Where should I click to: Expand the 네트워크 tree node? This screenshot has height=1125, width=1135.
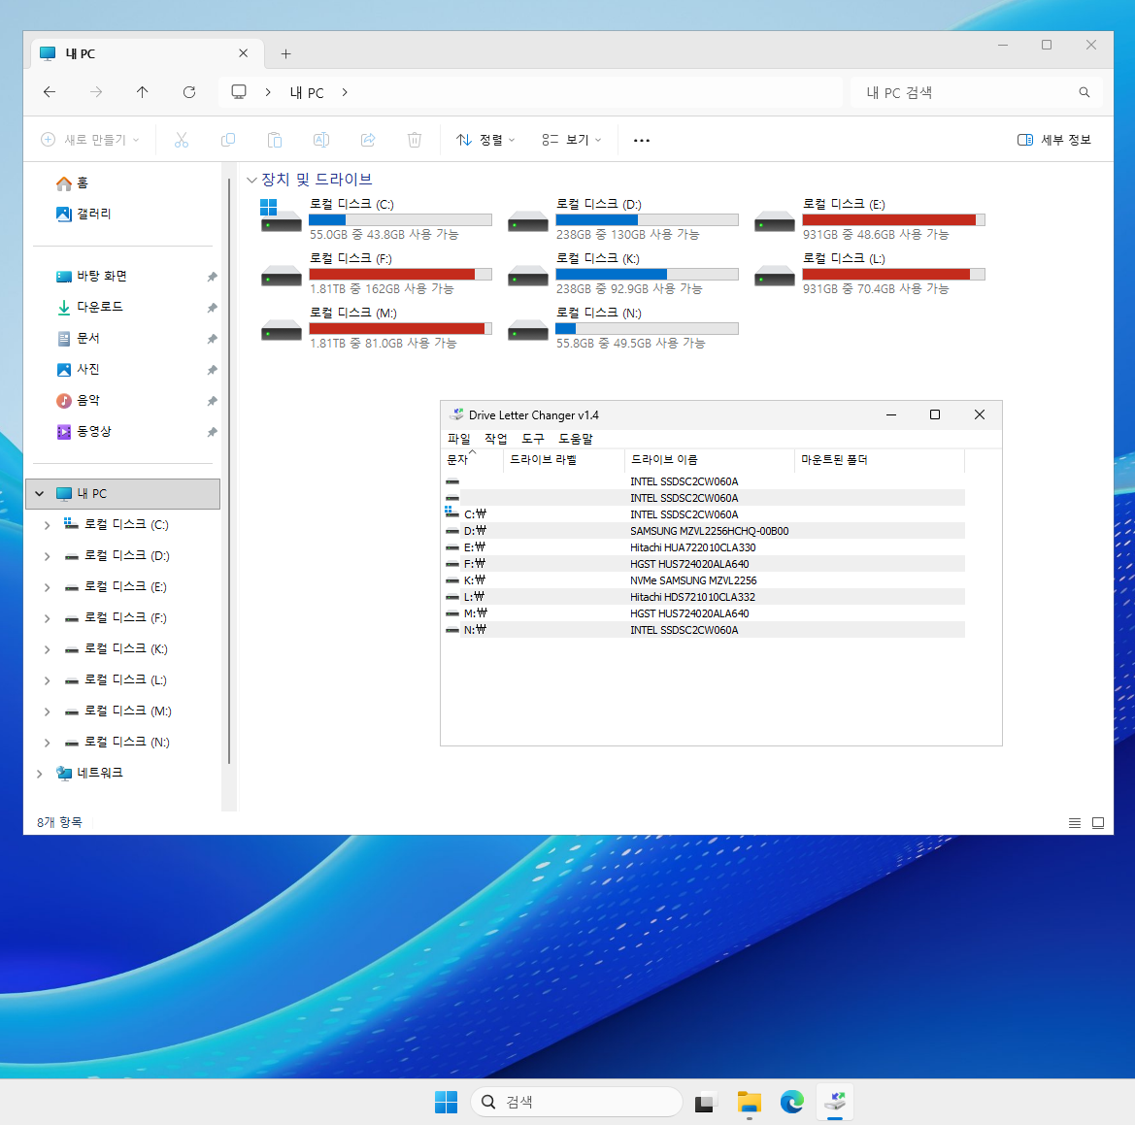39,774
